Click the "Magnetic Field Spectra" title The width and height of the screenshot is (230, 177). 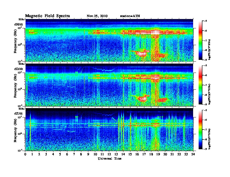click(x=48, y=16)
